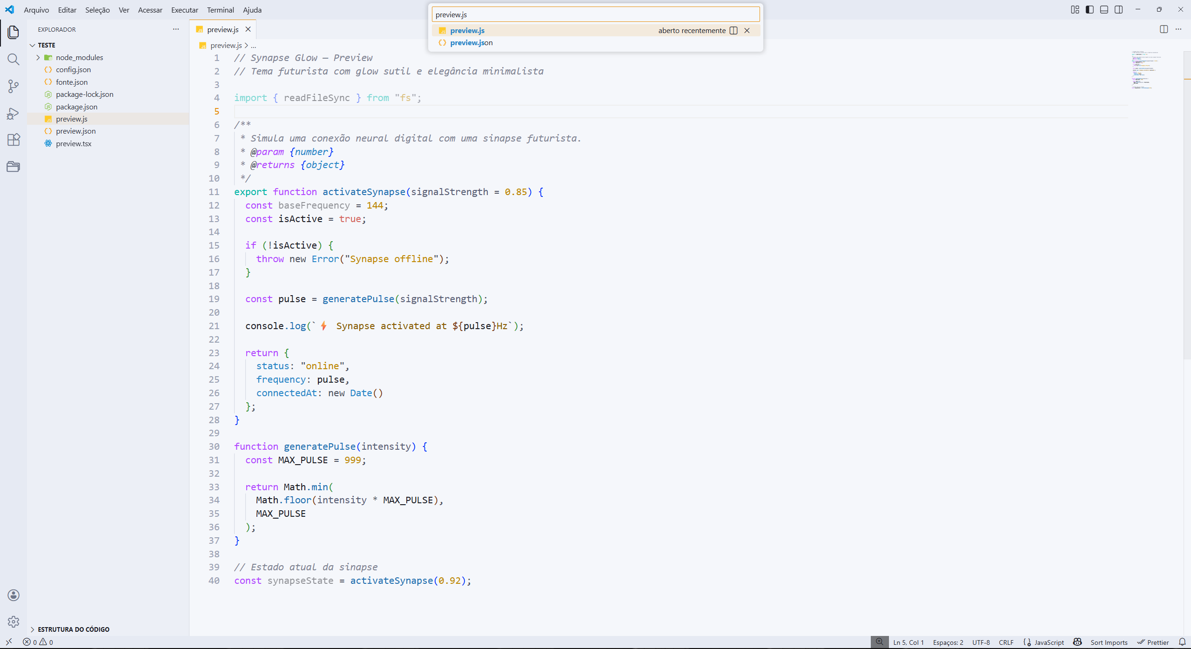Open the Extensions view
Image resolution: width=1191 pixels, height=649 pixels.
click(13, 140)
